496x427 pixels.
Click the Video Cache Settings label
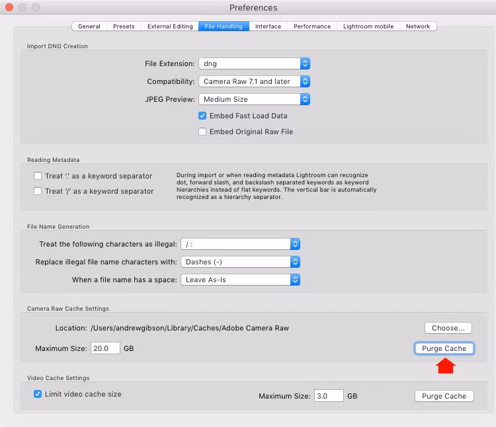[58, 378]
